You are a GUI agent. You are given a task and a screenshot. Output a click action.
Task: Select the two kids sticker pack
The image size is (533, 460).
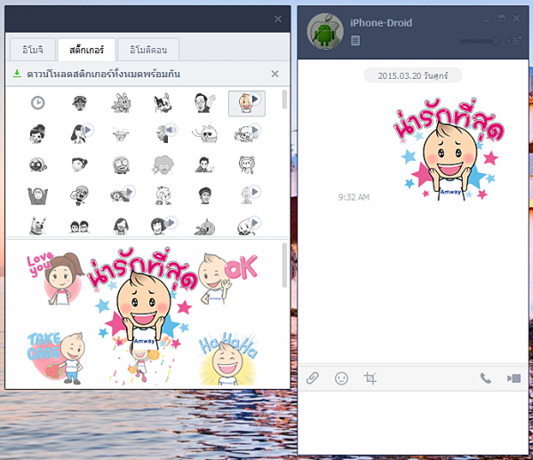pyautogui.click(x=80, y=227)
